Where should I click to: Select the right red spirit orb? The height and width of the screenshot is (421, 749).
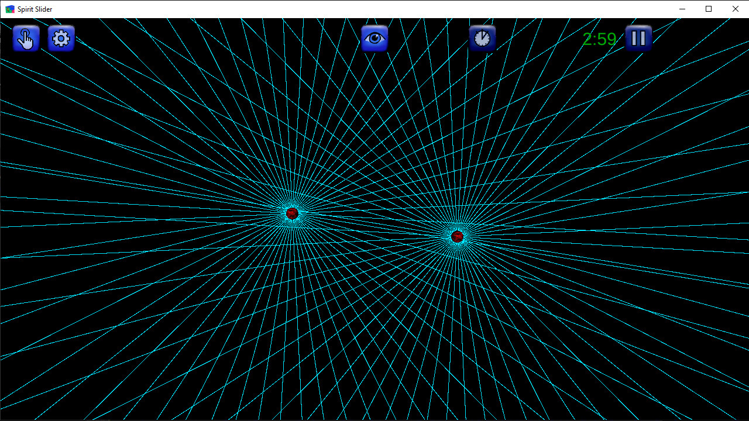(x=457, y=236)
